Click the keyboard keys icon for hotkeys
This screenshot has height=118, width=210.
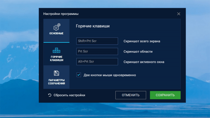(x=57, y=51)
